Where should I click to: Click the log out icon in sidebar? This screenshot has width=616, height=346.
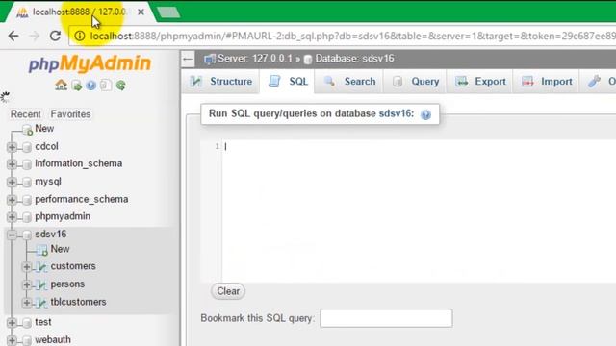[77, 86]
